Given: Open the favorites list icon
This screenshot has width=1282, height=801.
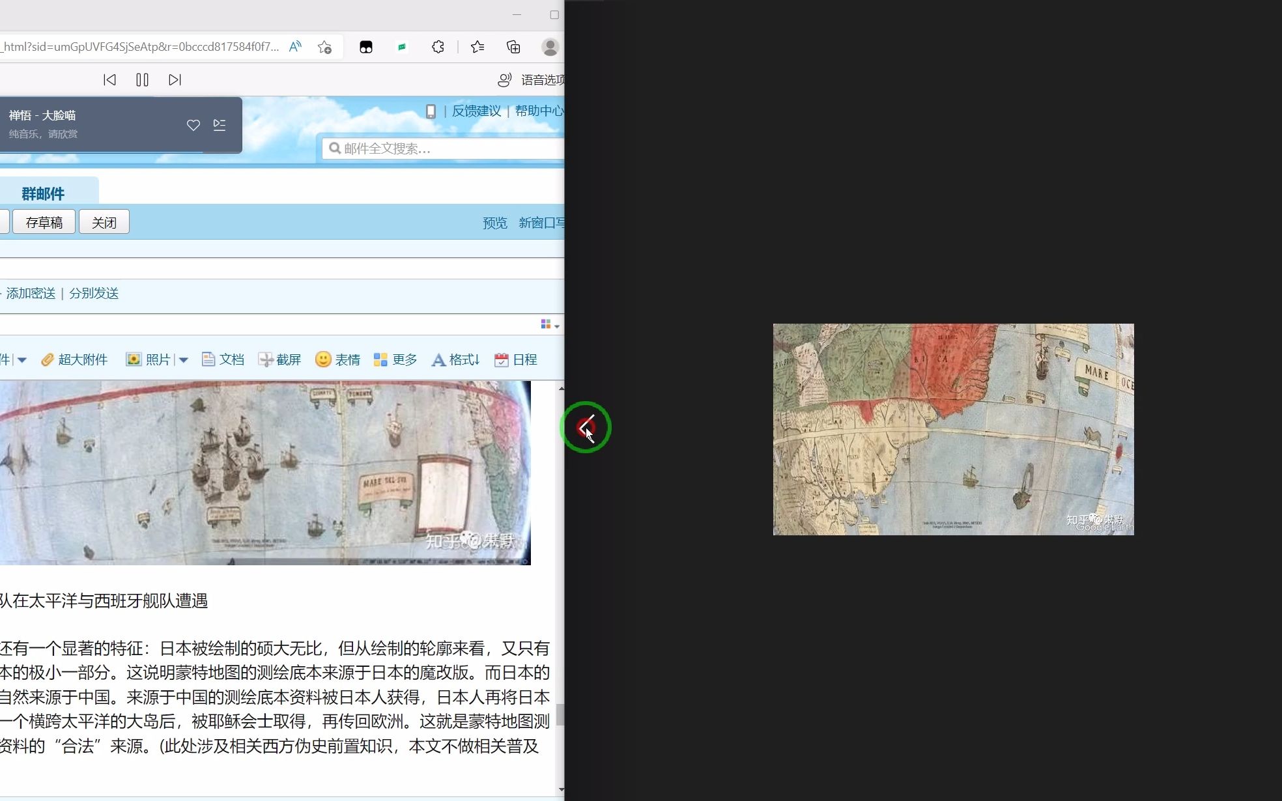Looking at the screenshot, I should click(477, 47).
